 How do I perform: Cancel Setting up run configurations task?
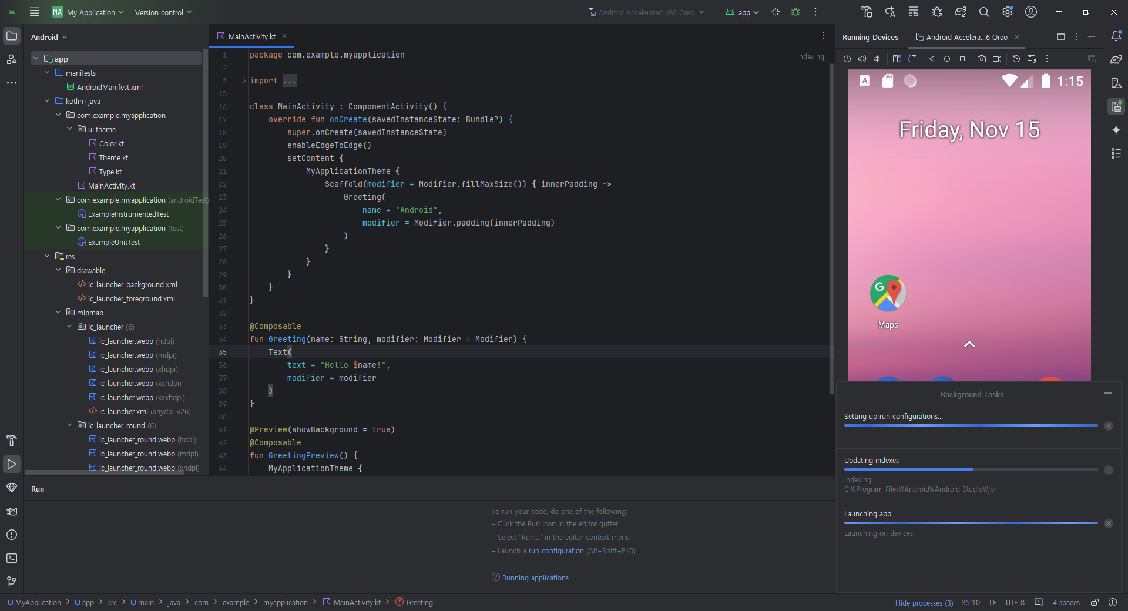[1109, 426]
